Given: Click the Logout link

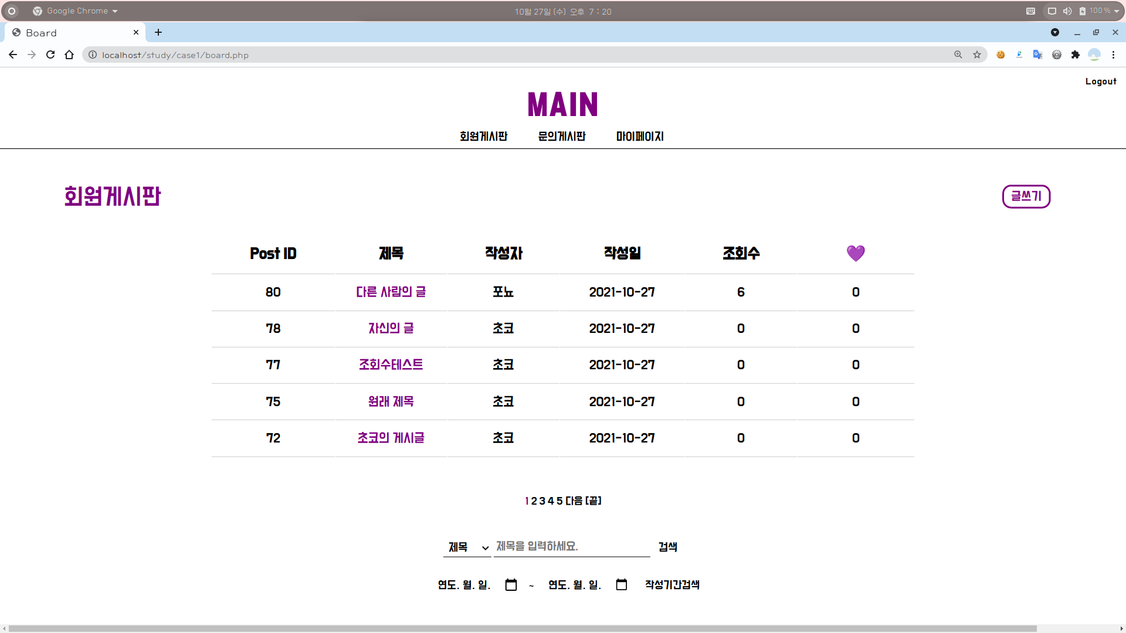Looking at the screenshot, I should (1101, 81).
